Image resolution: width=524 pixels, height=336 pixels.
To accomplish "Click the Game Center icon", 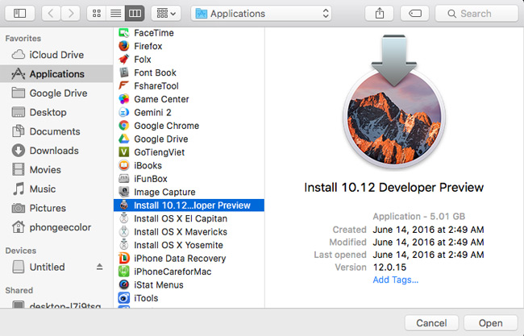I will pos(124,99).
